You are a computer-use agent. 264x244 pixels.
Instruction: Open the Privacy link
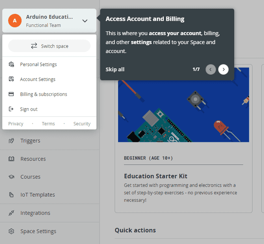(x=16, y=124)
